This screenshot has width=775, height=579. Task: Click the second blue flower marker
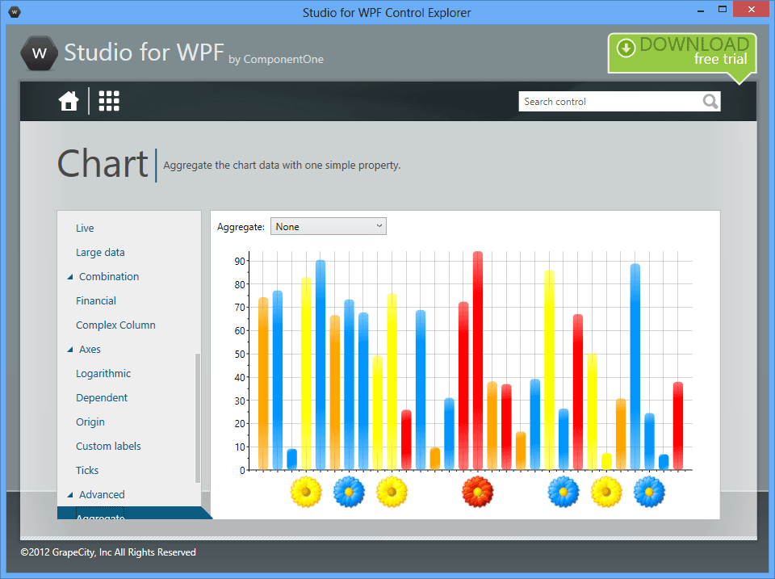563,492
